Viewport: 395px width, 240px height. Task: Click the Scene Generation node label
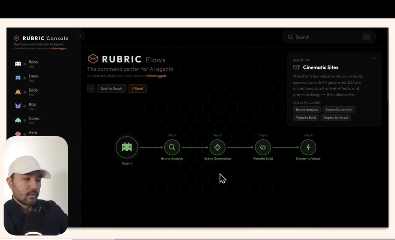[x=217, y=159]
